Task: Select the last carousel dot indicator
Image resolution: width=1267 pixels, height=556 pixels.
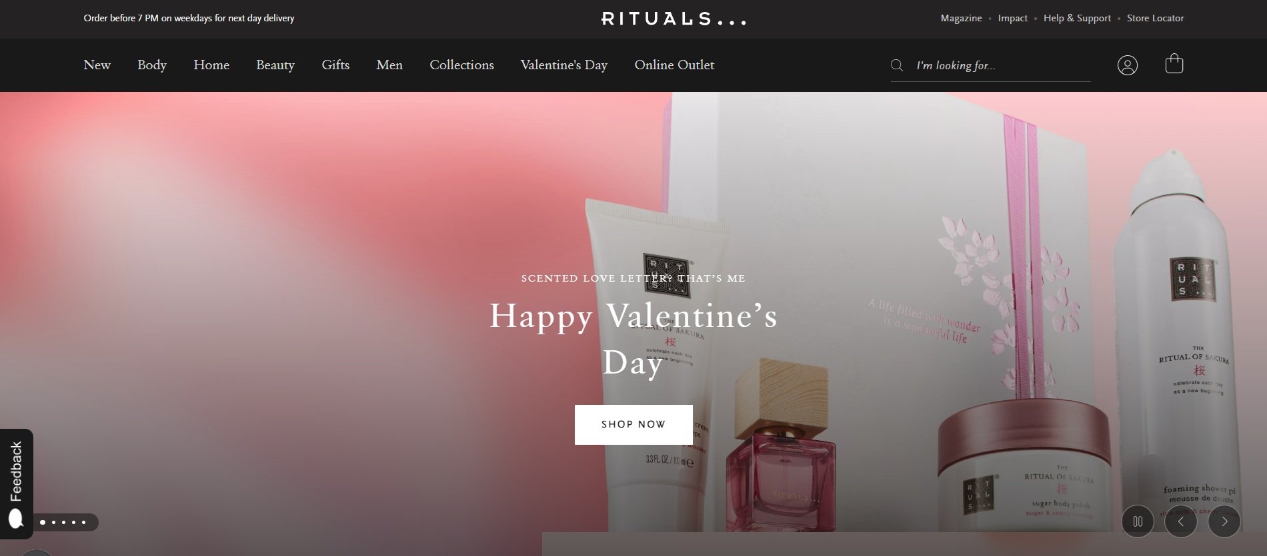Action: (83, 522)
